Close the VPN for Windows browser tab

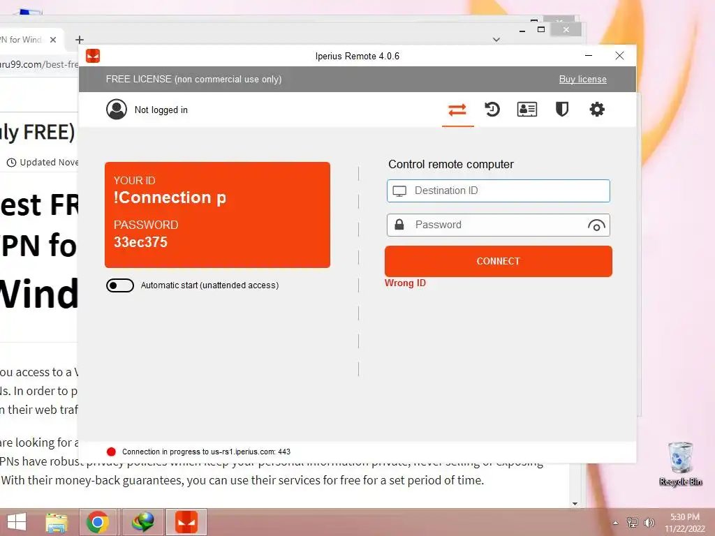click(53, 40)
